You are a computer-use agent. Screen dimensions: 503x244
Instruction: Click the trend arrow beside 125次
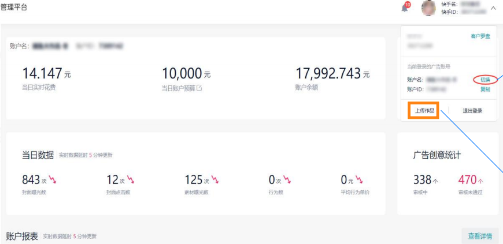pyautogui.click(x=215, y=179)
